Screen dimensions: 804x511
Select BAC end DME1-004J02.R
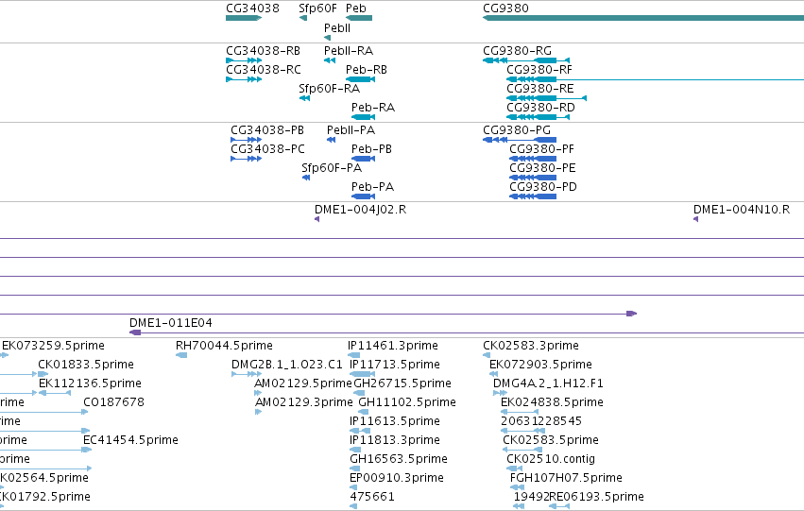316,219
